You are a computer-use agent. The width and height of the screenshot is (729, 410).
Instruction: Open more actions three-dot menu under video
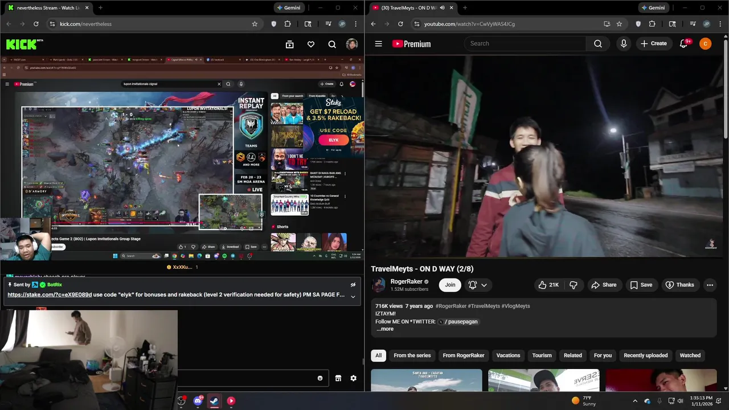[710, 285]
